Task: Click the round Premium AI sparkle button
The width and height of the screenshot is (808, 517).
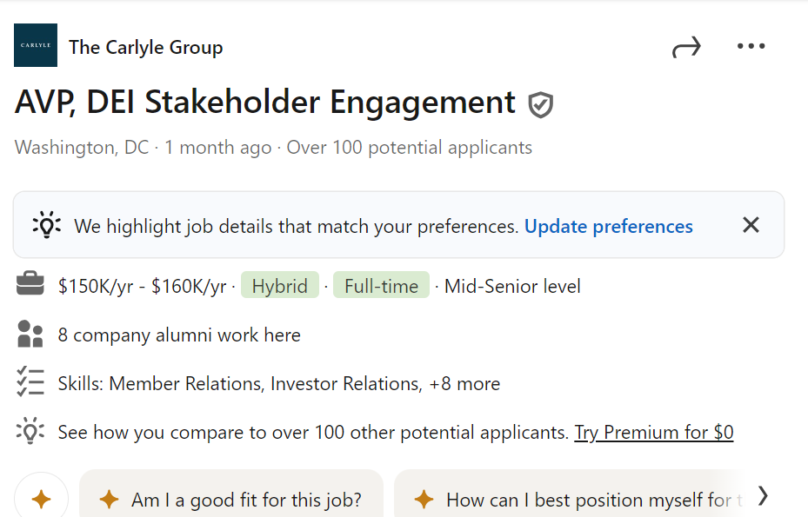Action: click(x=41, y=499)
